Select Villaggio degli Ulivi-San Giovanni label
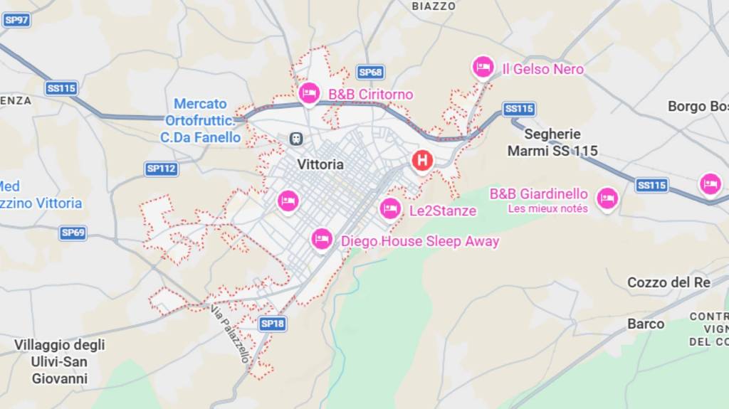729x409 pixels. click(60, 361)
